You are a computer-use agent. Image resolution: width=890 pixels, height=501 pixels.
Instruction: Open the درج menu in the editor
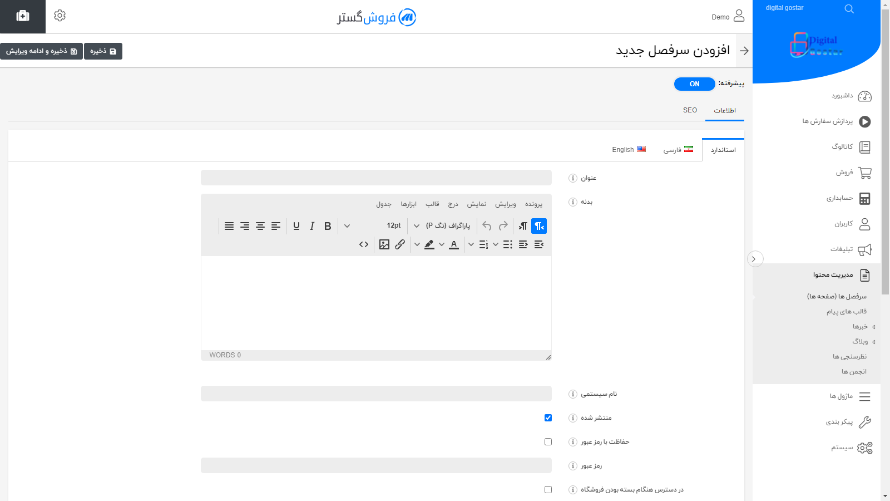[453, 204]
